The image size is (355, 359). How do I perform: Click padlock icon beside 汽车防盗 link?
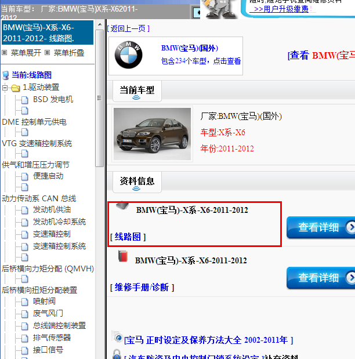click(117, 354)
